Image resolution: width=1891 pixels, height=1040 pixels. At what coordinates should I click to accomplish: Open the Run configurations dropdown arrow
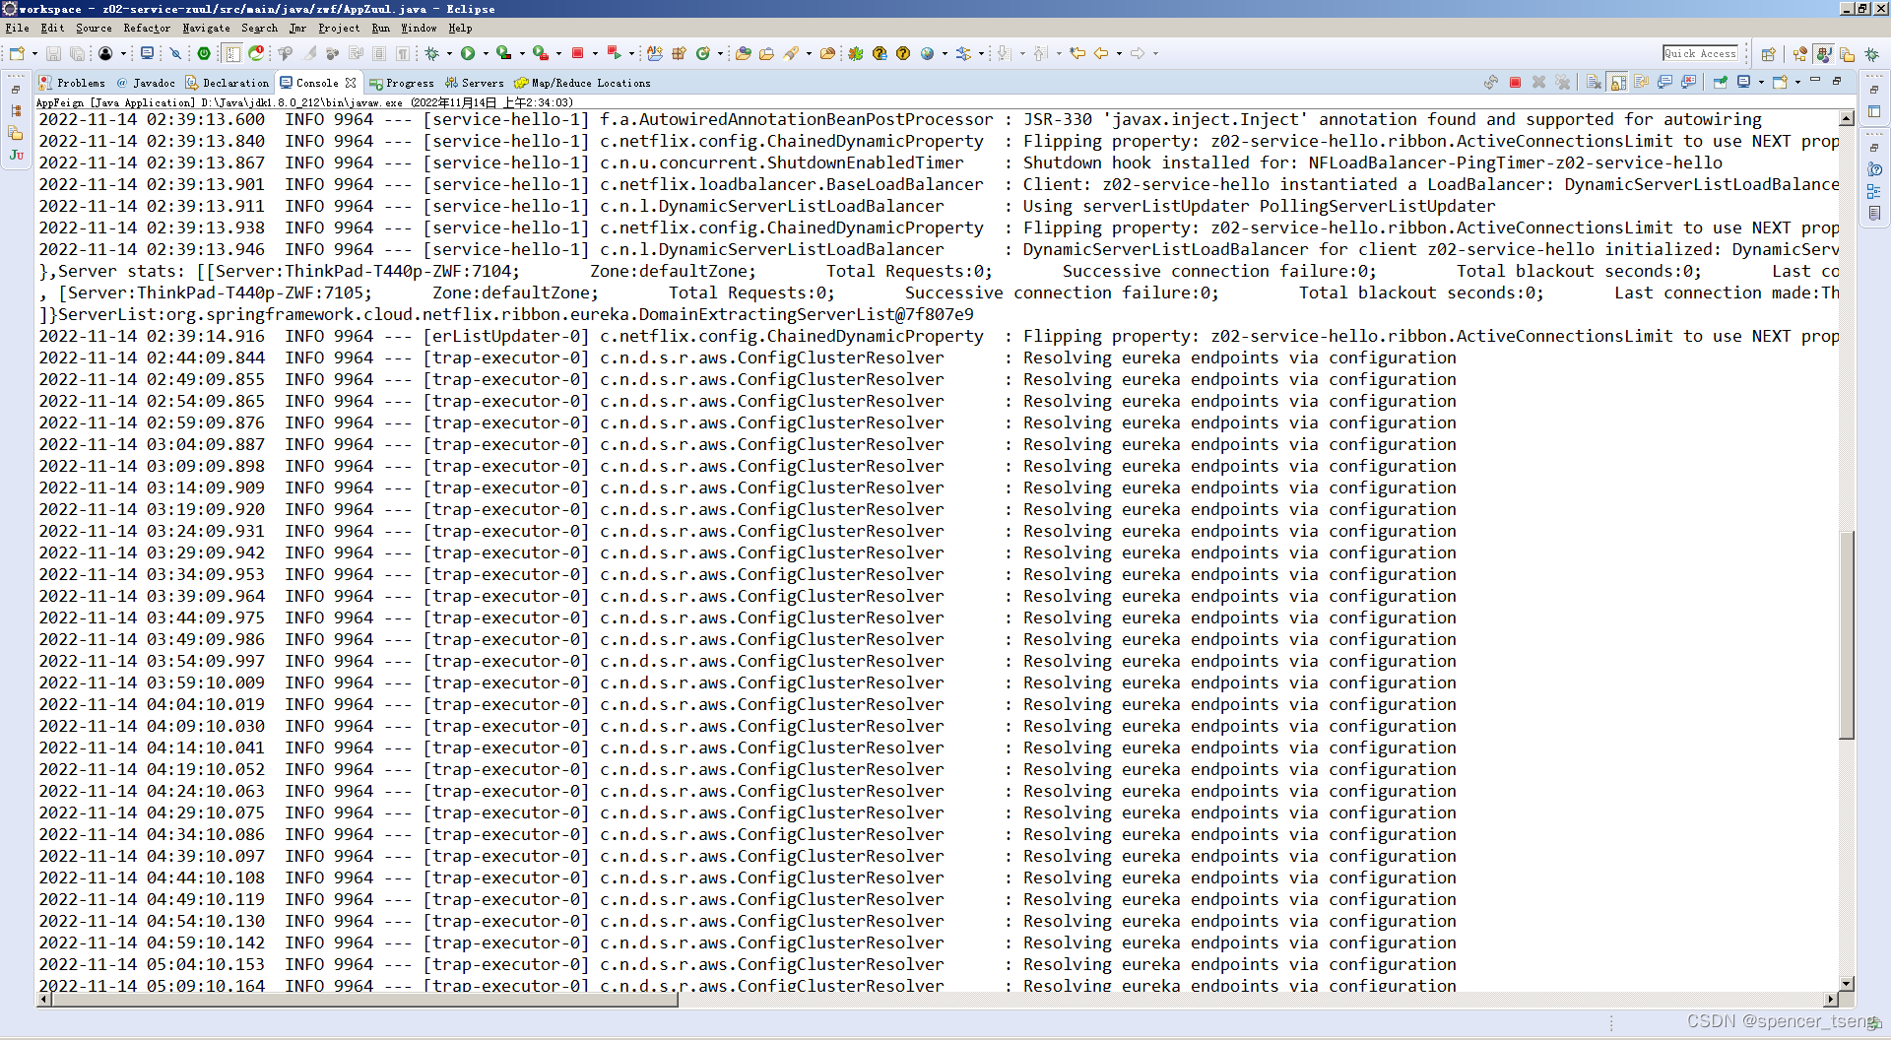tap(486, 54)
